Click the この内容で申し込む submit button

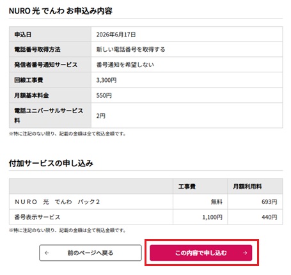click(201, 253)
